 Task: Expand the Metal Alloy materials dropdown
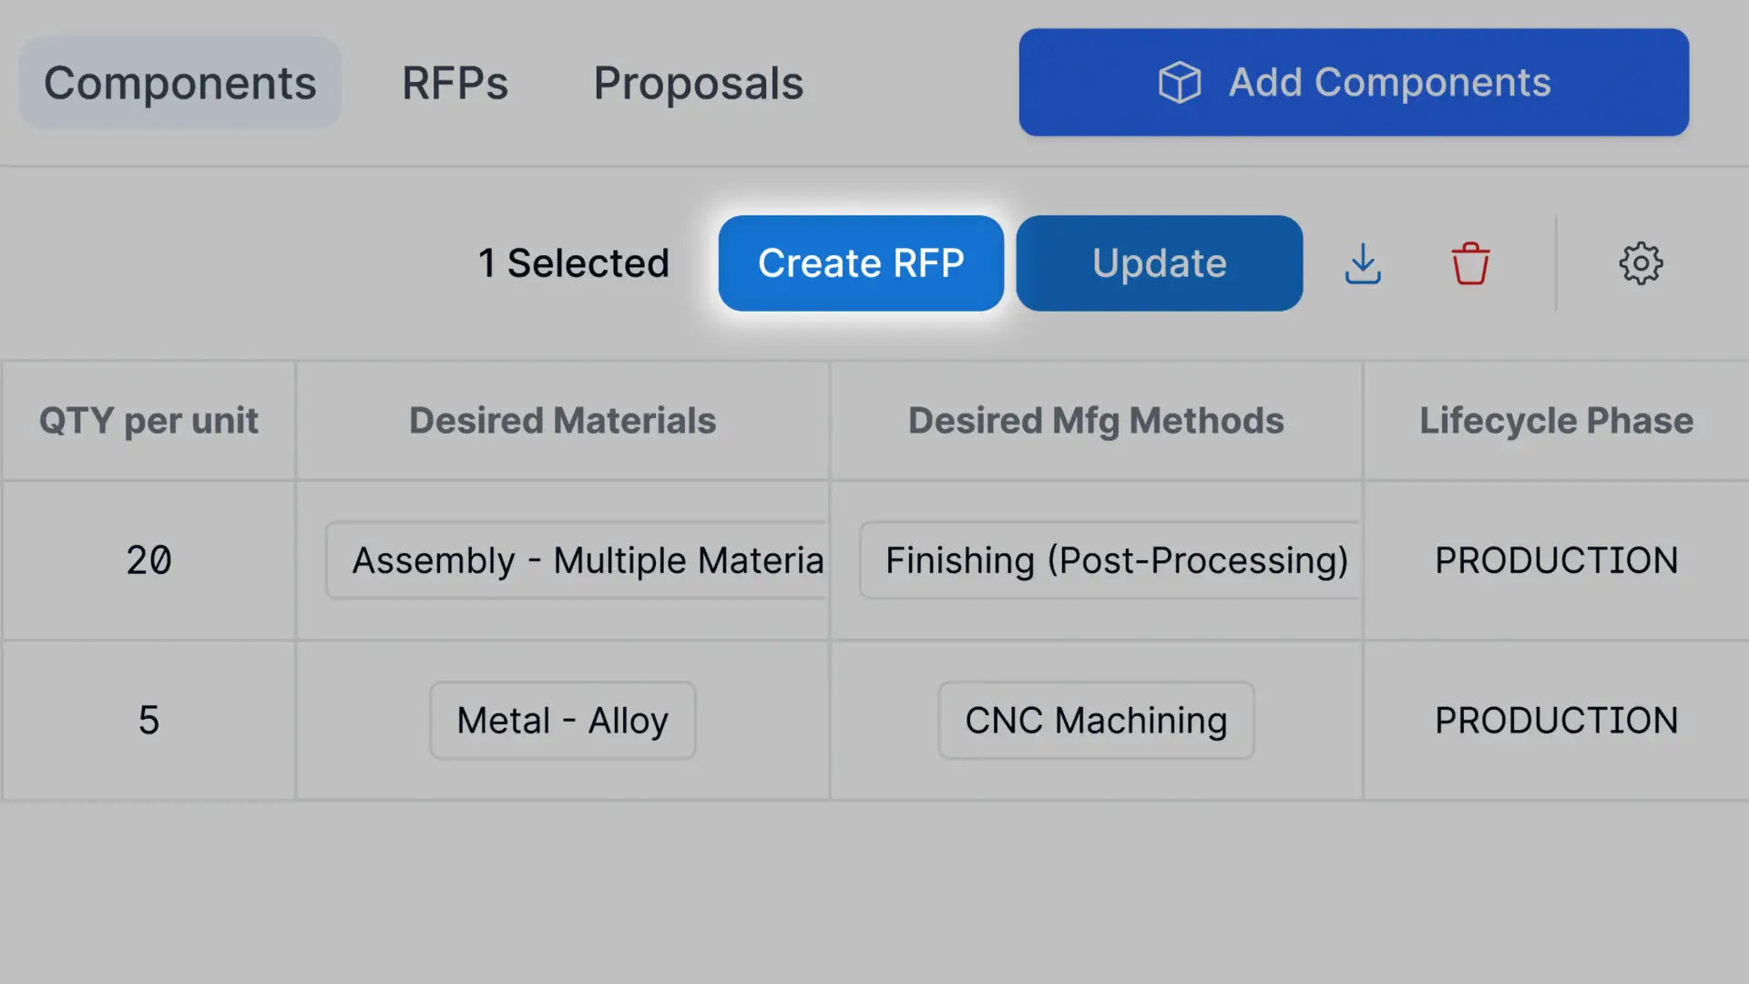(x=561, y=719)
